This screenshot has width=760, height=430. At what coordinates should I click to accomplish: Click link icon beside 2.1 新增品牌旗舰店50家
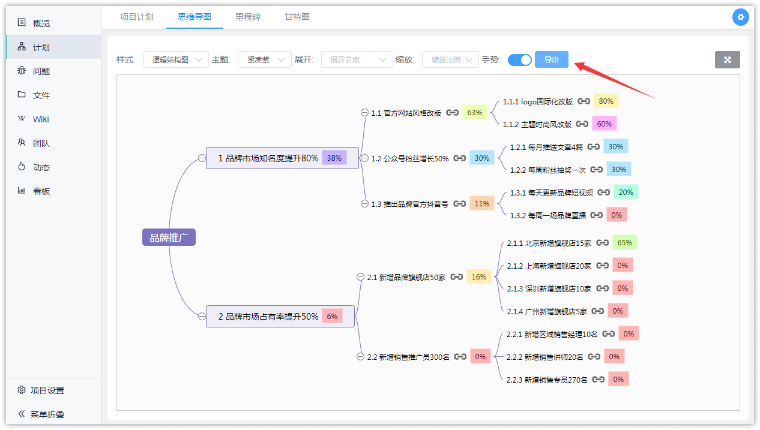click(x=457, y=277)
